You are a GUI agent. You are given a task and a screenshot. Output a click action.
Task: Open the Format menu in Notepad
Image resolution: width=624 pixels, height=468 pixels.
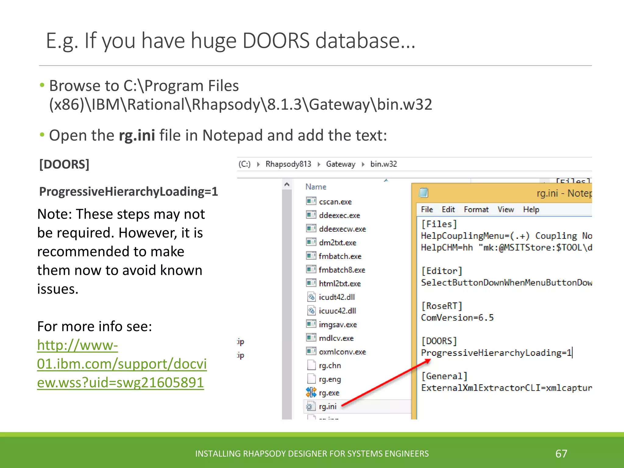point(476,210)
